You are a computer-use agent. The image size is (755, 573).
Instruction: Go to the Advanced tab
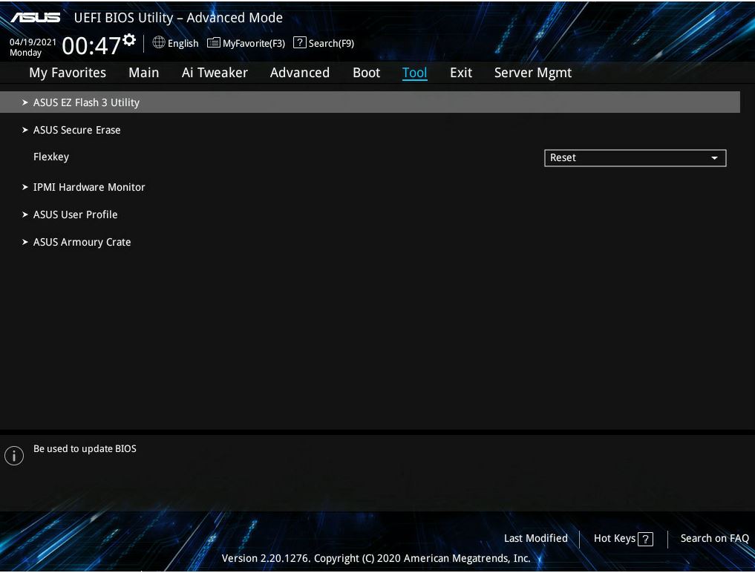pyautogui.click(x=299, y=73)
